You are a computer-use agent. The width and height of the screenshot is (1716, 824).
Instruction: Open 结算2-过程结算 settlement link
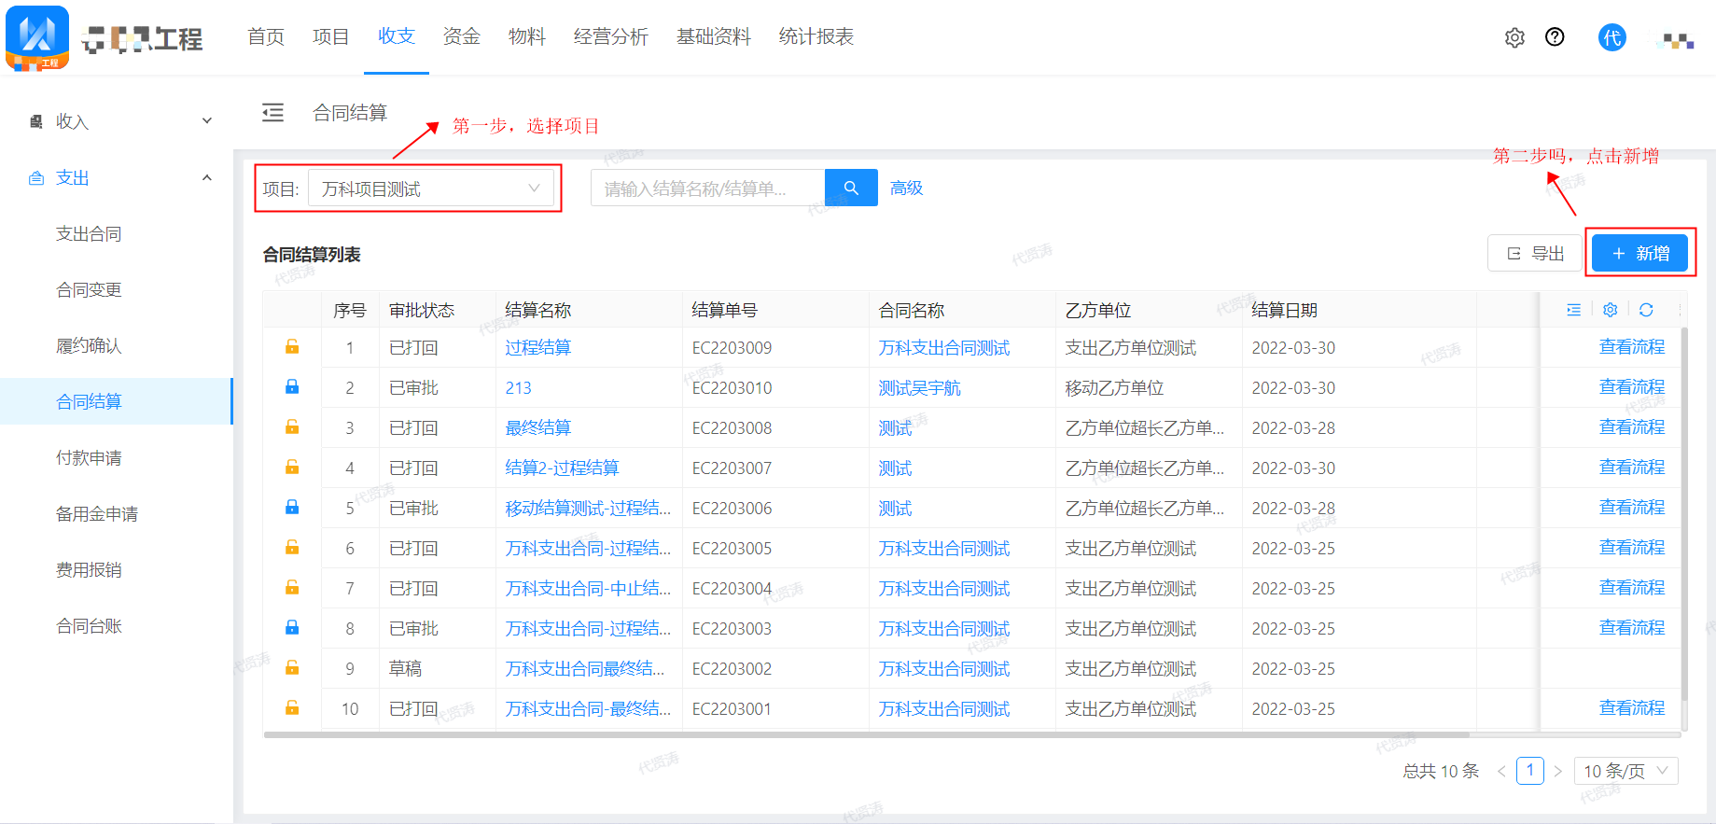click(562, 468)
